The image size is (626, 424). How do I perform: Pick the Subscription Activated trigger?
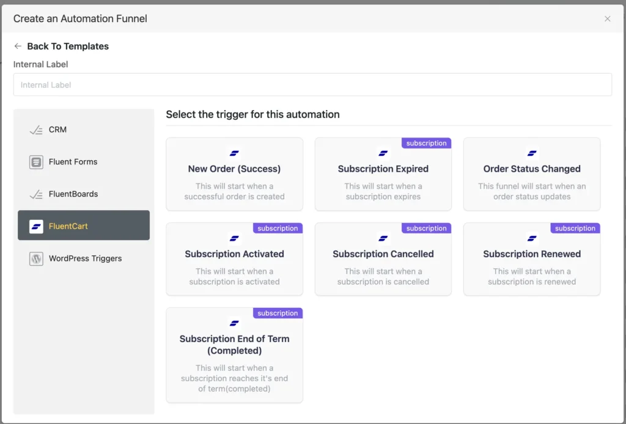(x=234, y=260)
